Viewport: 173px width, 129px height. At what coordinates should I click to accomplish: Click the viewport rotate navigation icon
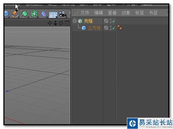click(61, 23)
